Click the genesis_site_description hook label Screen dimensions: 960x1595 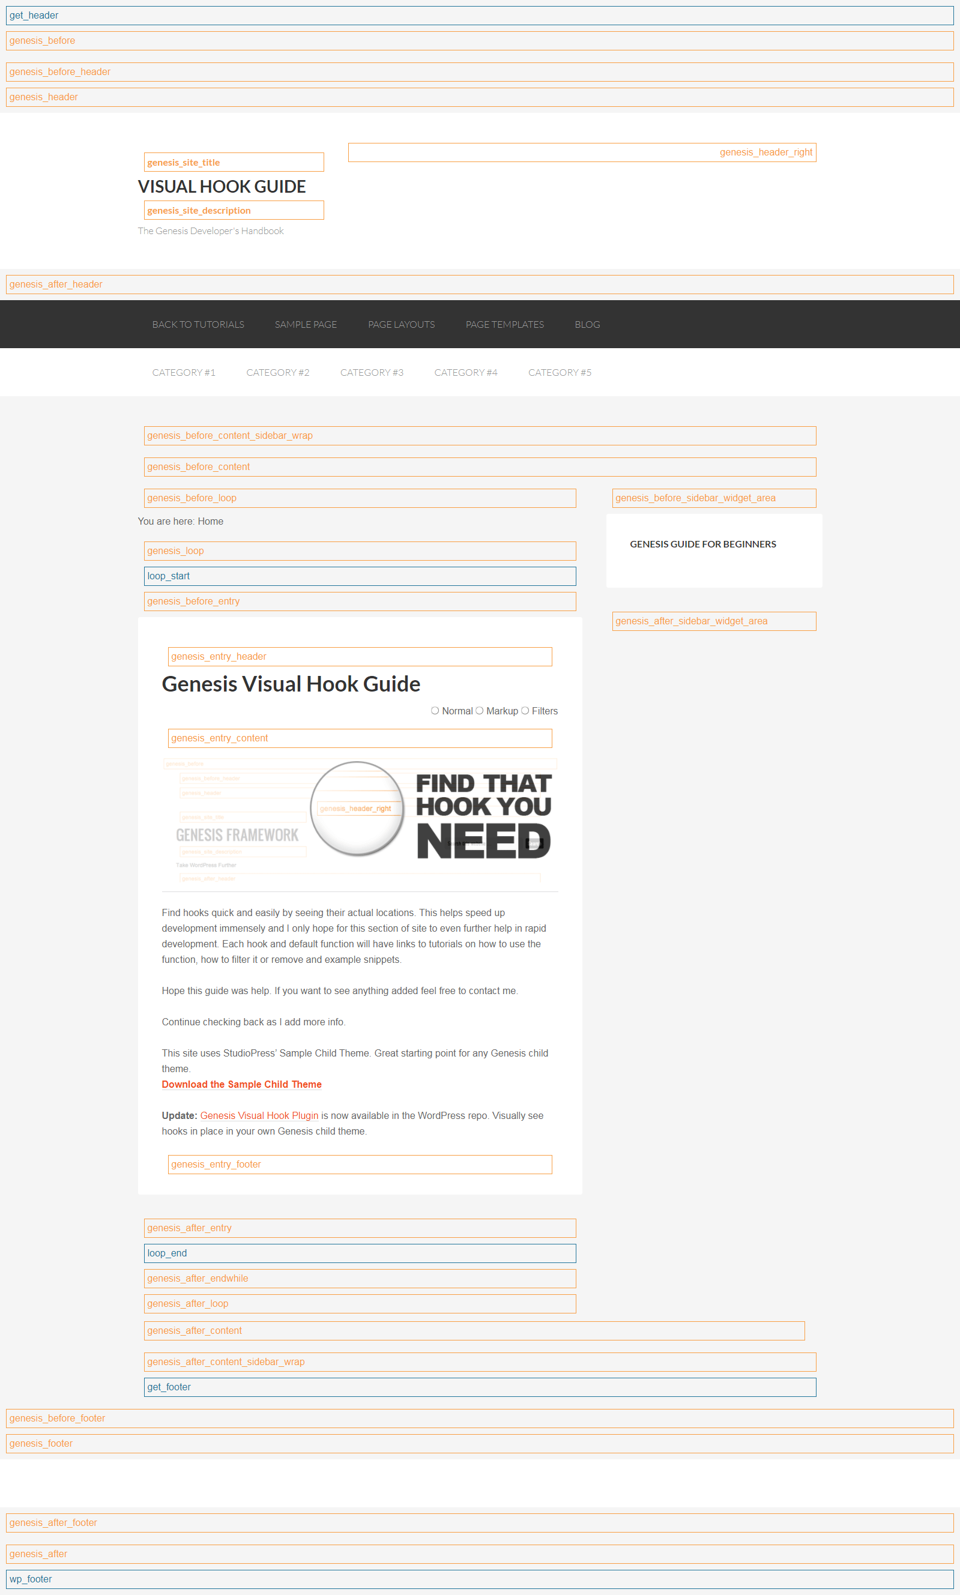coord(234,210)
